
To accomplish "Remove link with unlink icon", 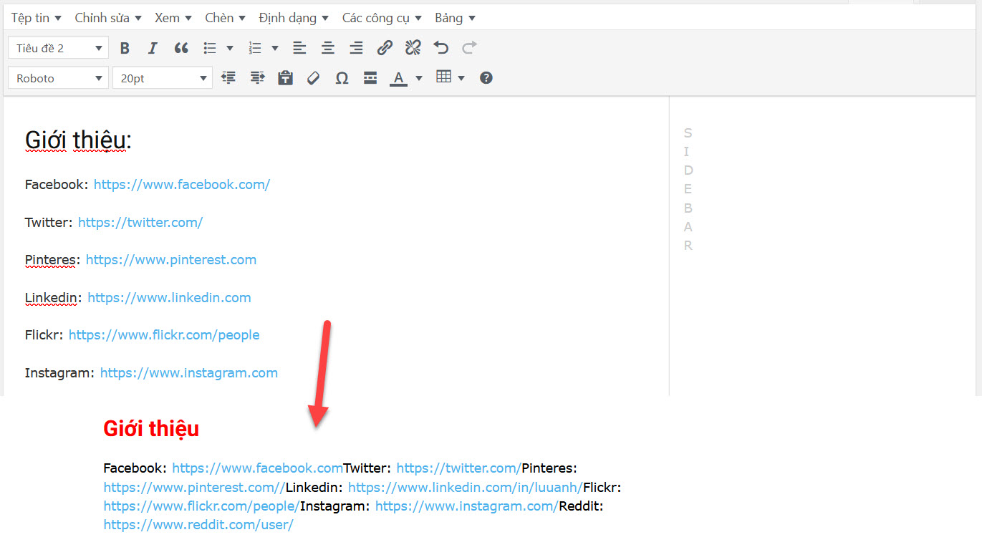I will (x=413, y=48).
